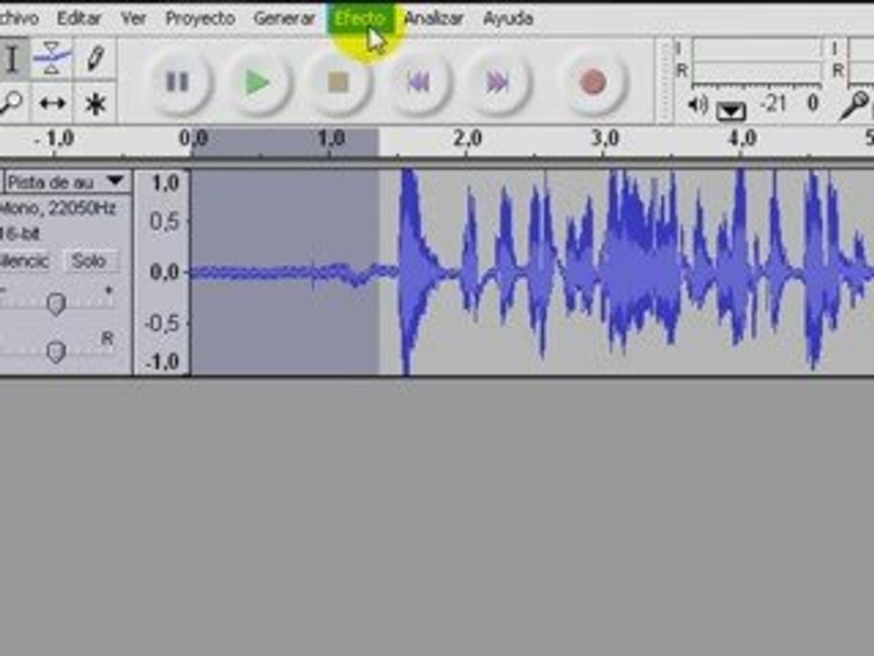Click the microphone input icon
874x656 pixels.
pyautogui.click(x=855, y=105)
